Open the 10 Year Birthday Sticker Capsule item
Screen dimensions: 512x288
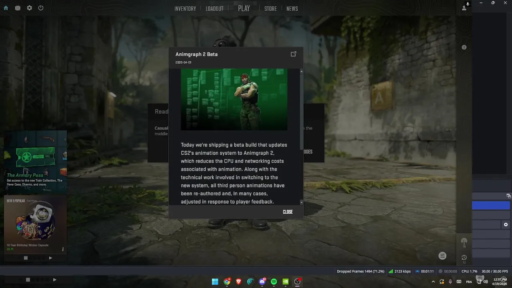[35, 224]
